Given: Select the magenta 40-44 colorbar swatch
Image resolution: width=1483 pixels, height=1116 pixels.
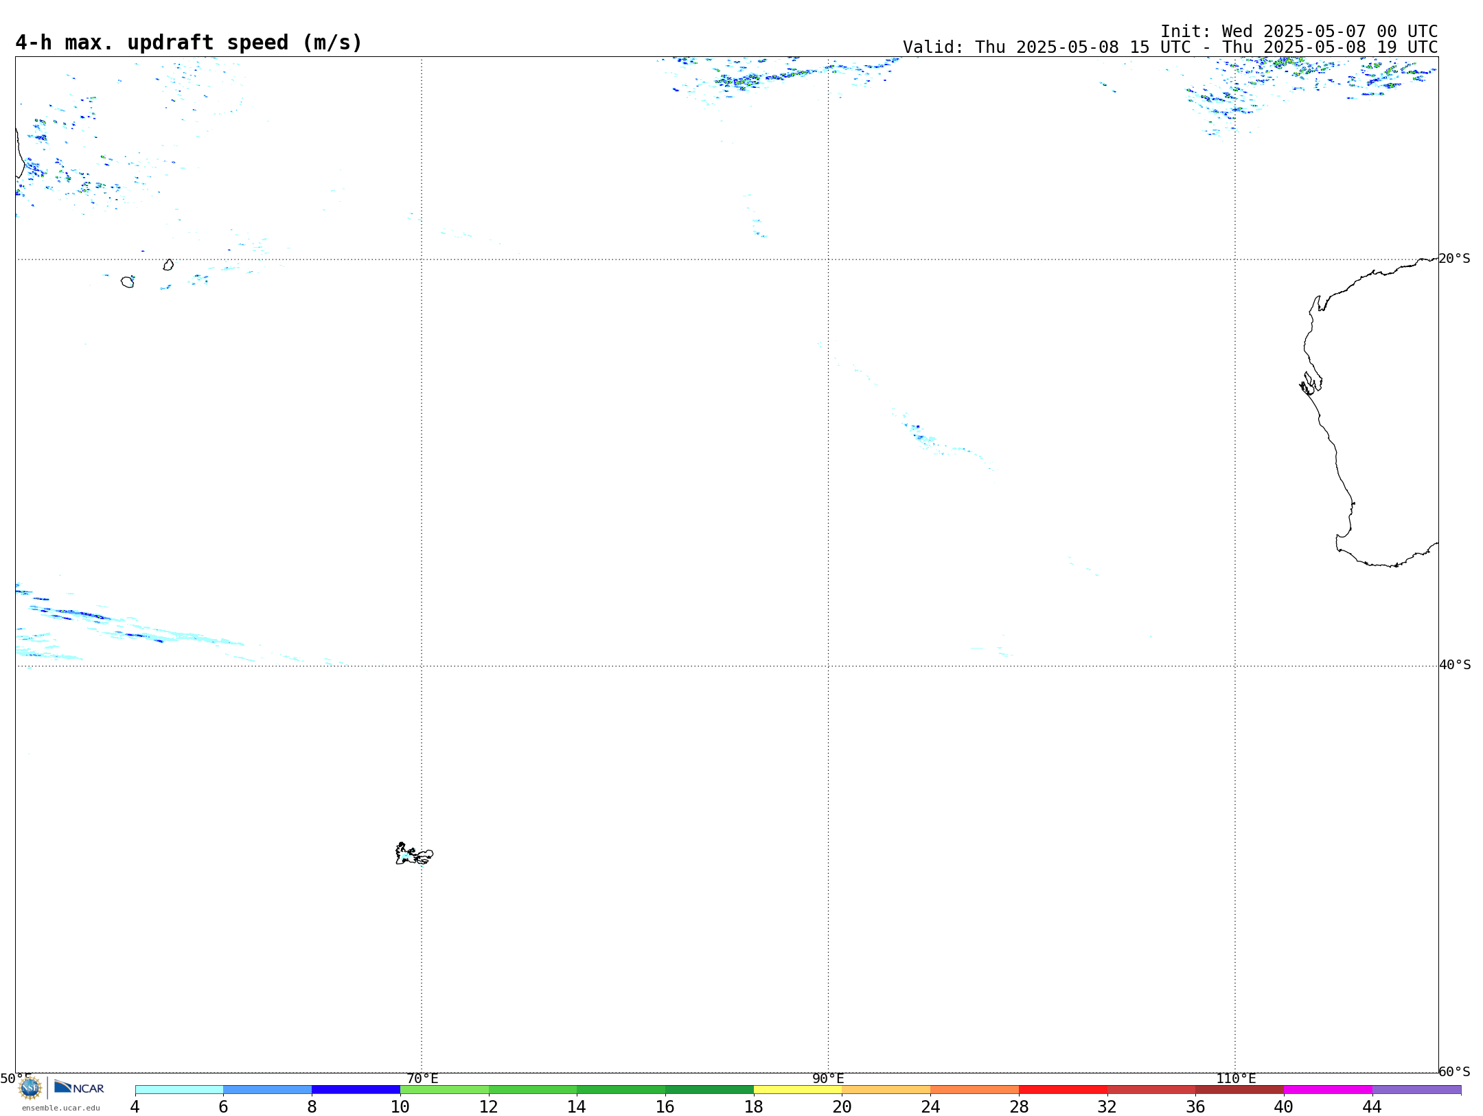Looking at the screenshot, I should tap(1328, 1090).
